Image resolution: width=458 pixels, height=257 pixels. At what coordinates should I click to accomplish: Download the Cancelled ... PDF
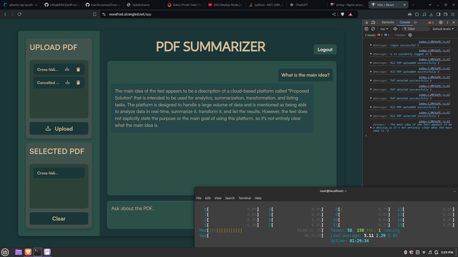[68, 83]
